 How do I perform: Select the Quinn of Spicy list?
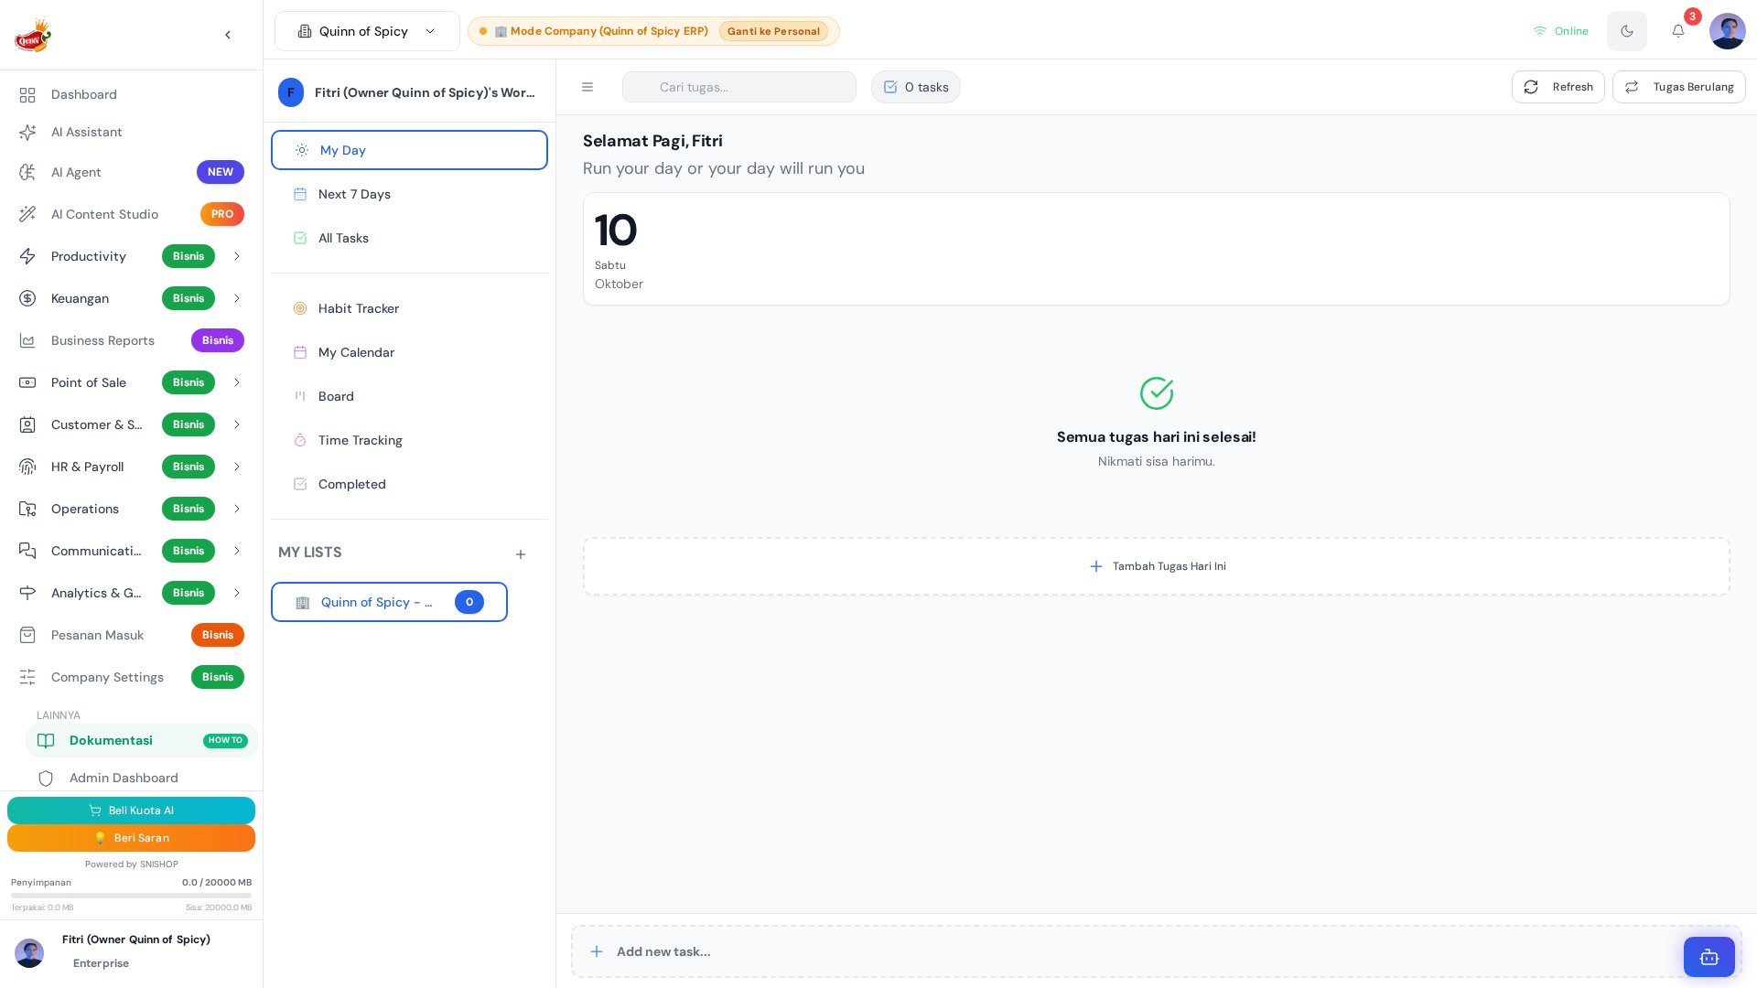click(389, 602)
